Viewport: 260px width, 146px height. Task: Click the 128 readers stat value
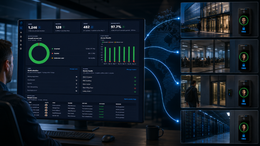(x=58, y=27)
